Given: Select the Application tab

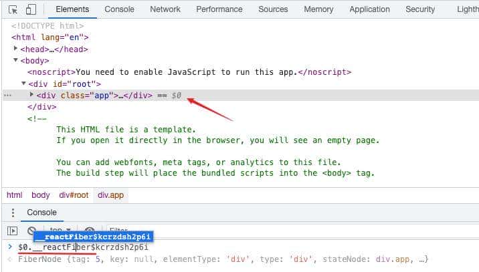Looking at the screenshot, I should point(369,9).
